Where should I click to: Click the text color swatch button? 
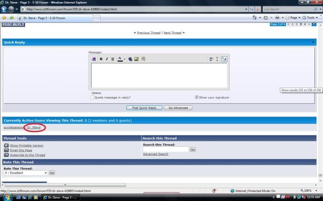pyautogui.click(x=120, y=59)
